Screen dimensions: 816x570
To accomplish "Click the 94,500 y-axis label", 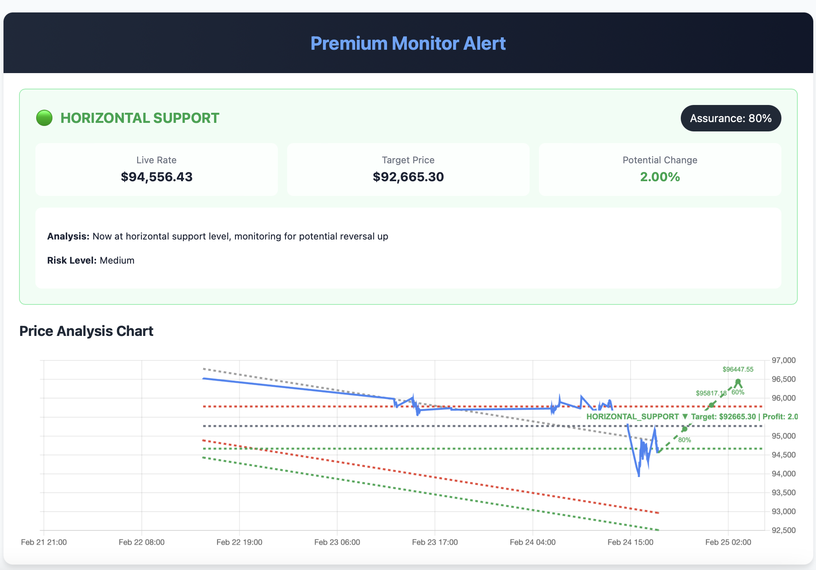I will point(783,455).
